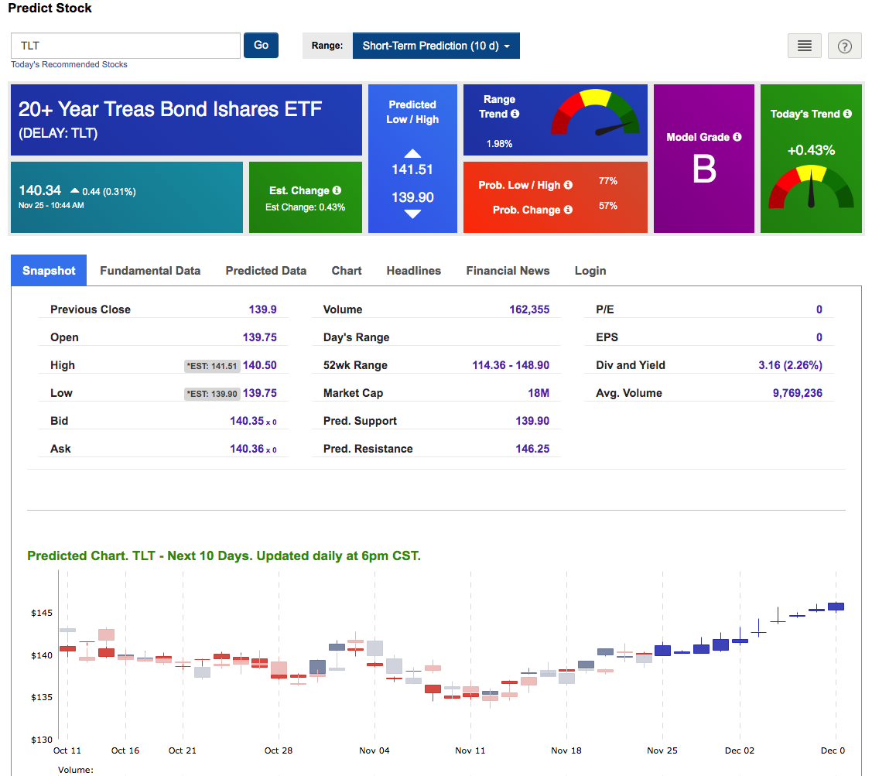Click info icon next to Range Trend
The height and width of the screenshot is (776, 872).
tap(515, 114)
